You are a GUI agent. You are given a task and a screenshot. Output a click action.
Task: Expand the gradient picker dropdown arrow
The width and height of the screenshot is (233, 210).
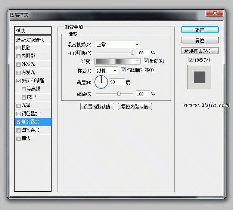[138, 61]
